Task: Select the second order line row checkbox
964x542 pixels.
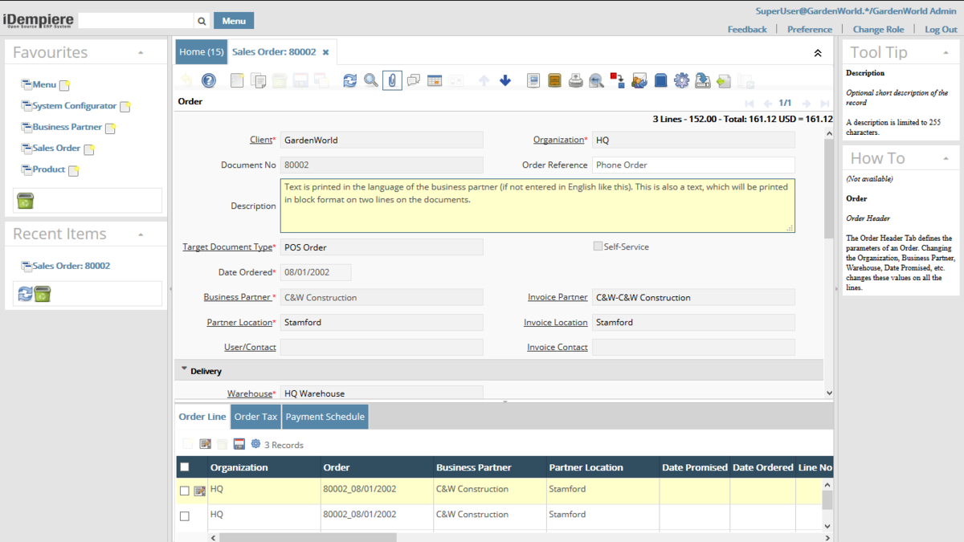Action: click(x=185, y=516)
